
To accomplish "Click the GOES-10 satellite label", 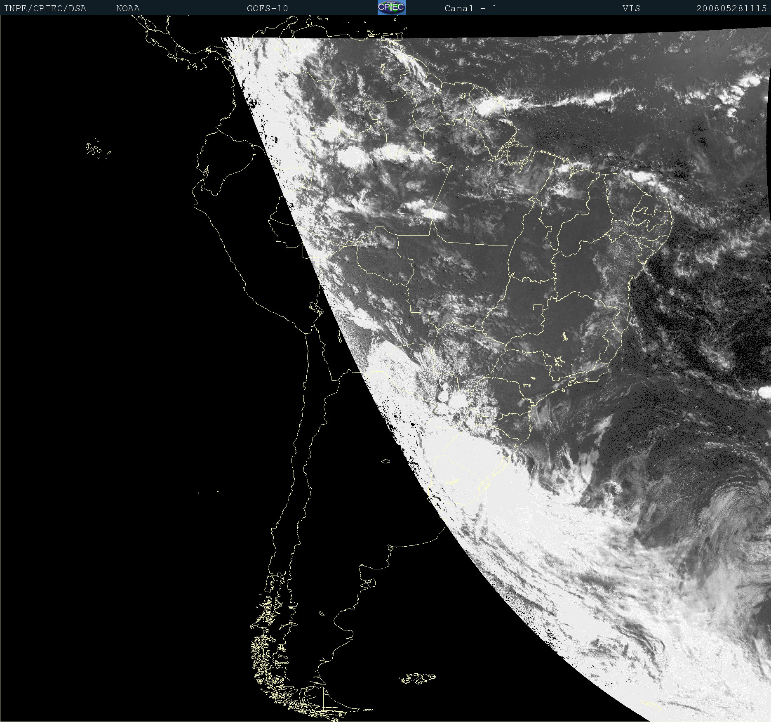I will [267, 8].
